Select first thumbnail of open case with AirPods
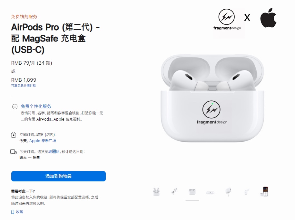 click(156, 192)
